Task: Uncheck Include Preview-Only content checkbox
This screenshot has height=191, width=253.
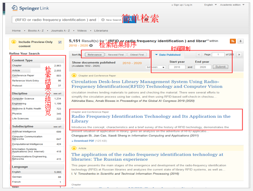Action: 60,42
